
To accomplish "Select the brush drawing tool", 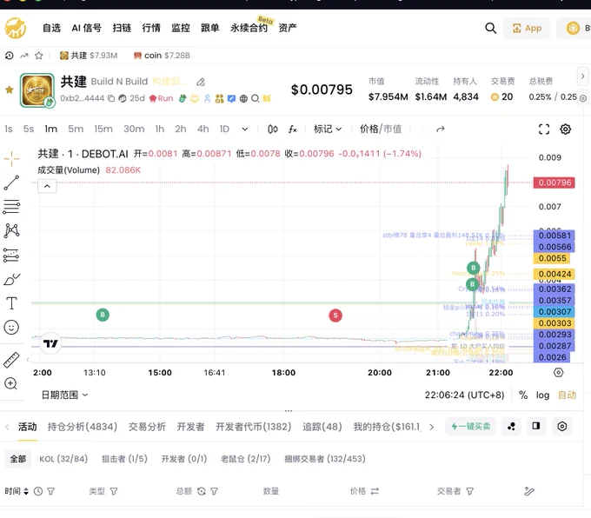I will (x=11, y=279).
